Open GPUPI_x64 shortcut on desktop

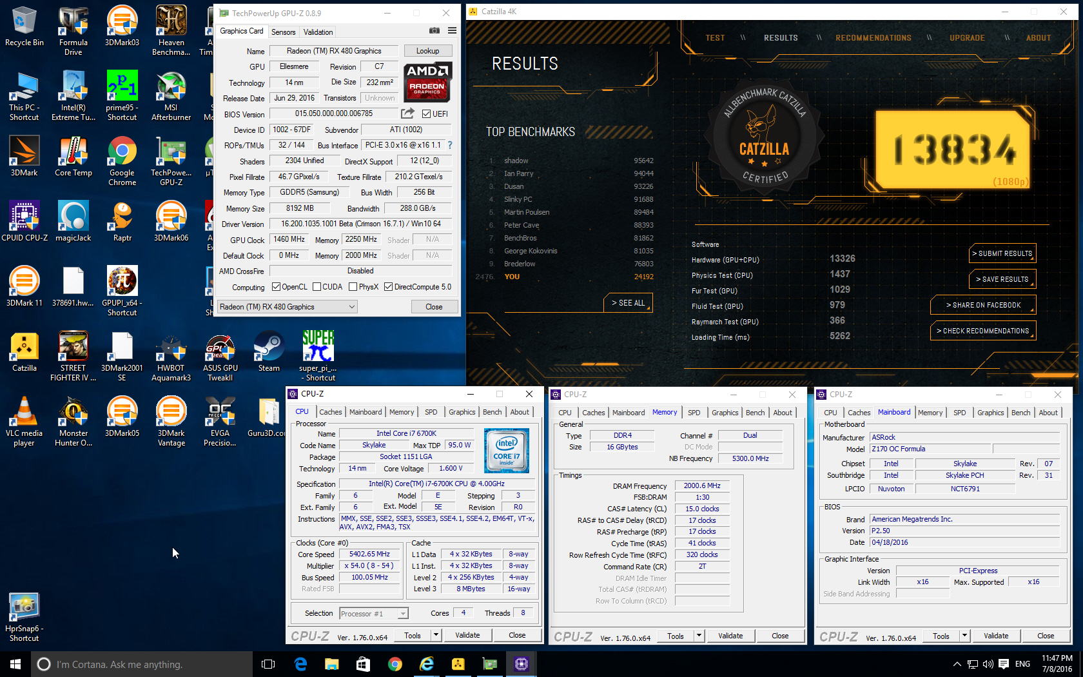[122, 291]
